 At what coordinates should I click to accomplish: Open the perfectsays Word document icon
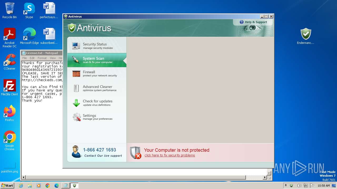(49, 10)
